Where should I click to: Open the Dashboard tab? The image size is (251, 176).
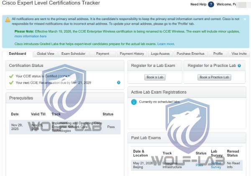point(18,54)
